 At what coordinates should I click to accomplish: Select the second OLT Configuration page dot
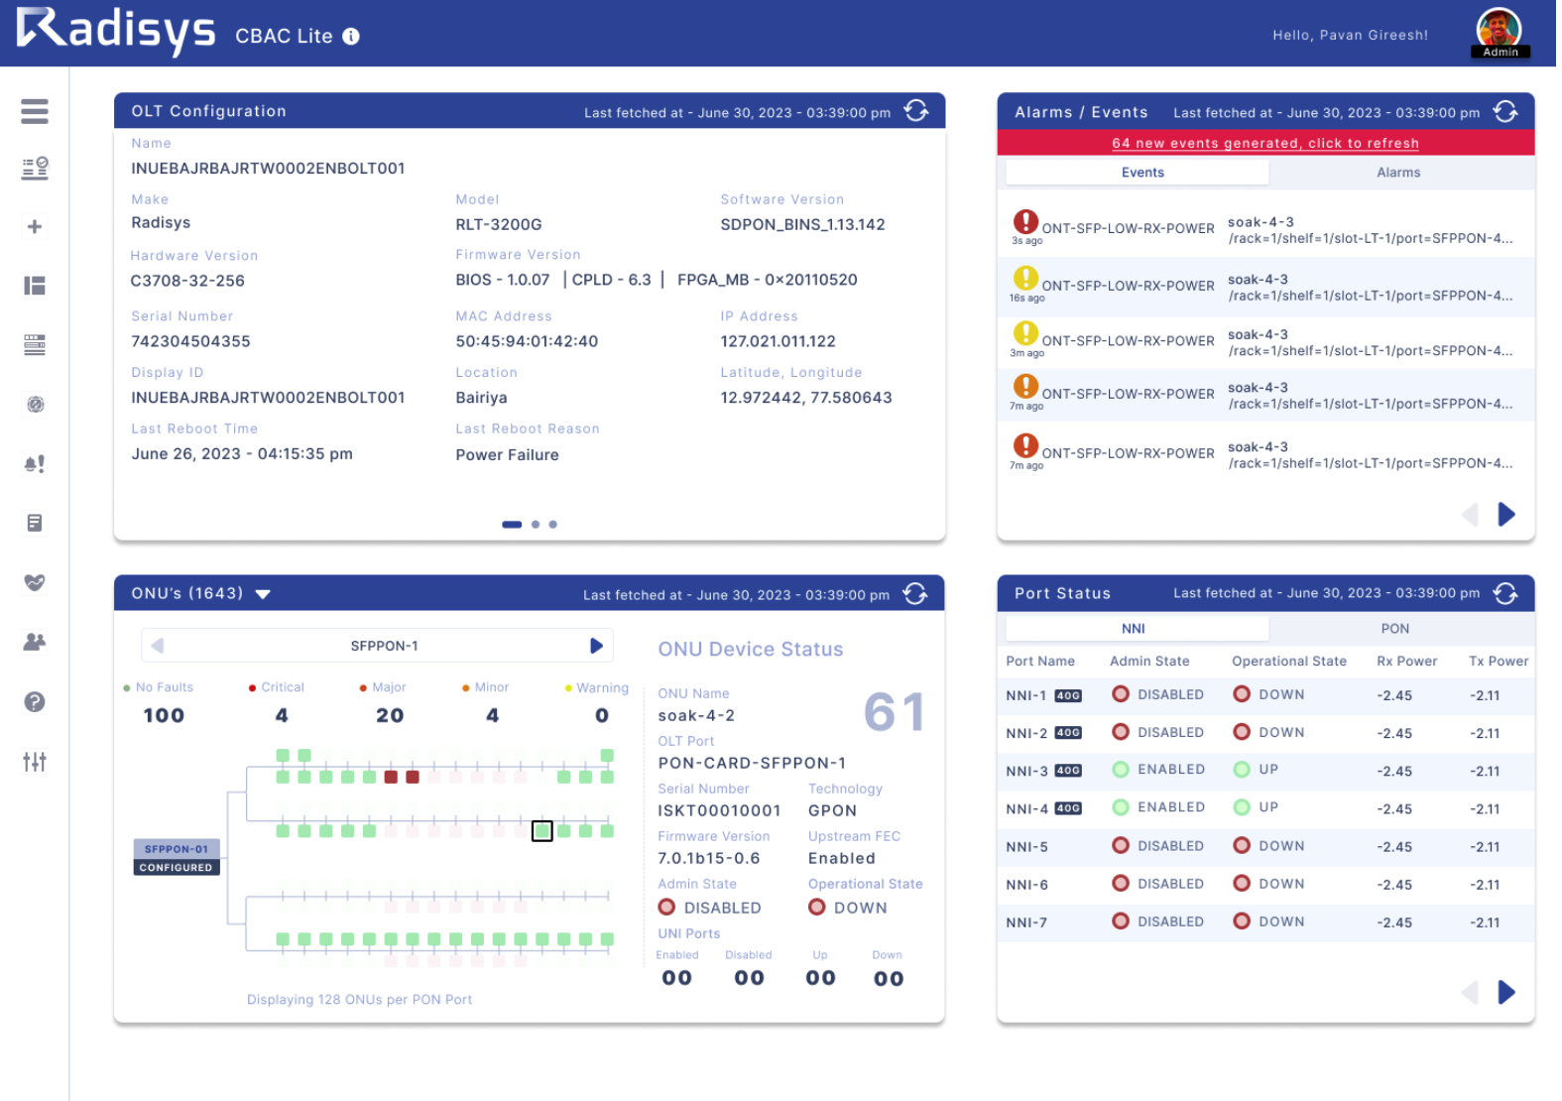[536, 525]
